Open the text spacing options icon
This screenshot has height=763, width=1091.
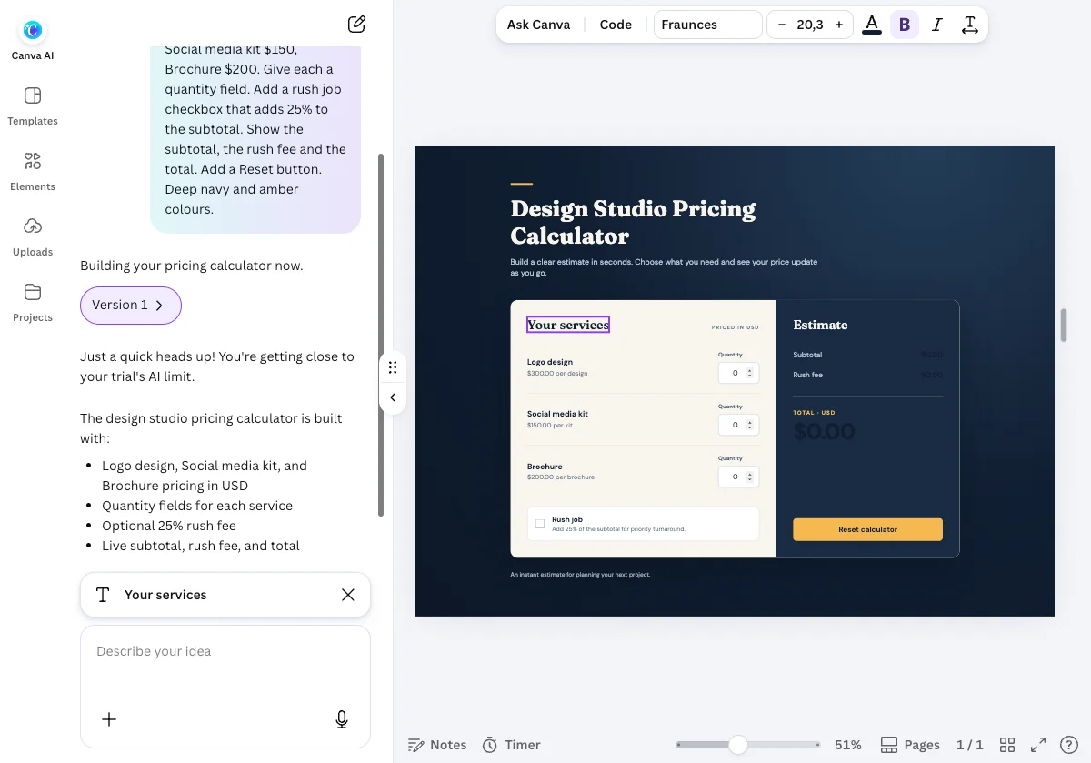[x=970, y=25]
